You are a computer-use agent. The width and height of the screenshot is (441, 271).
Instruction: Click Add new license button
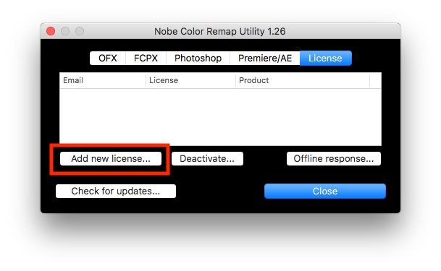click(111, 159)
